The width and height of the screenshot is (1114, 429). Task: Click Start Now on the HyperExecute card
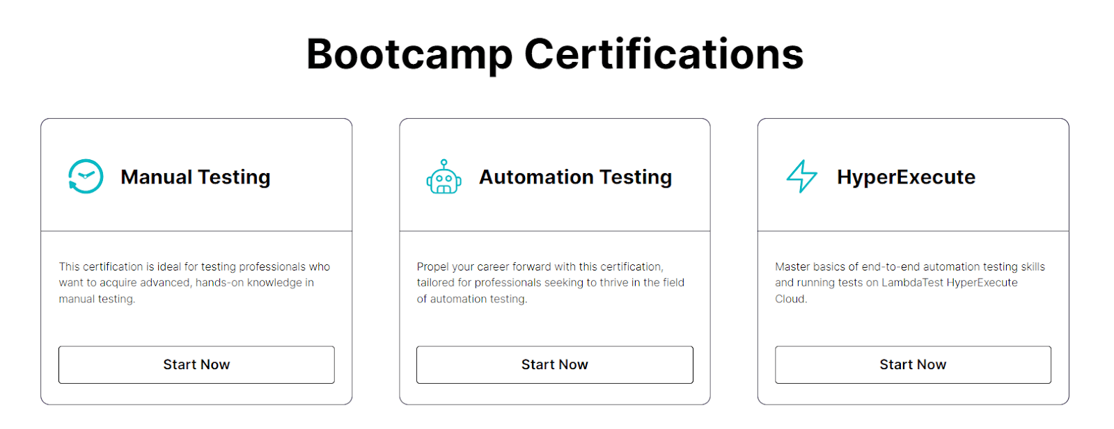[x=912, y=364]
